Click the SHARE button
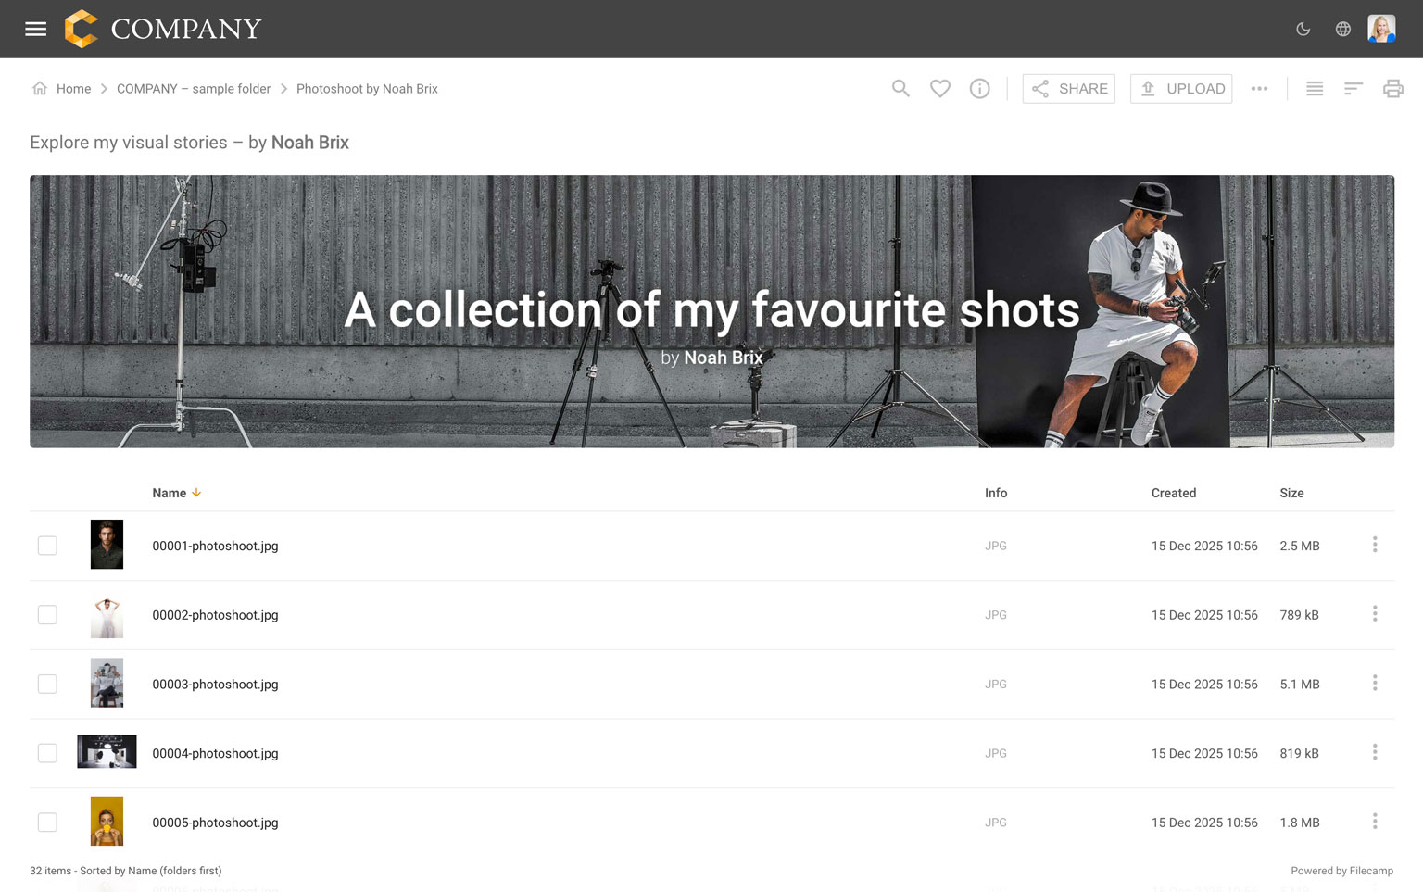The image size is (1423, 892). tap(1068, 89)
